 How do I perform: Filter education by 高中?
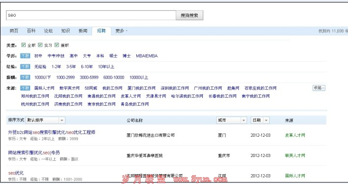click(x=74, y=56)
